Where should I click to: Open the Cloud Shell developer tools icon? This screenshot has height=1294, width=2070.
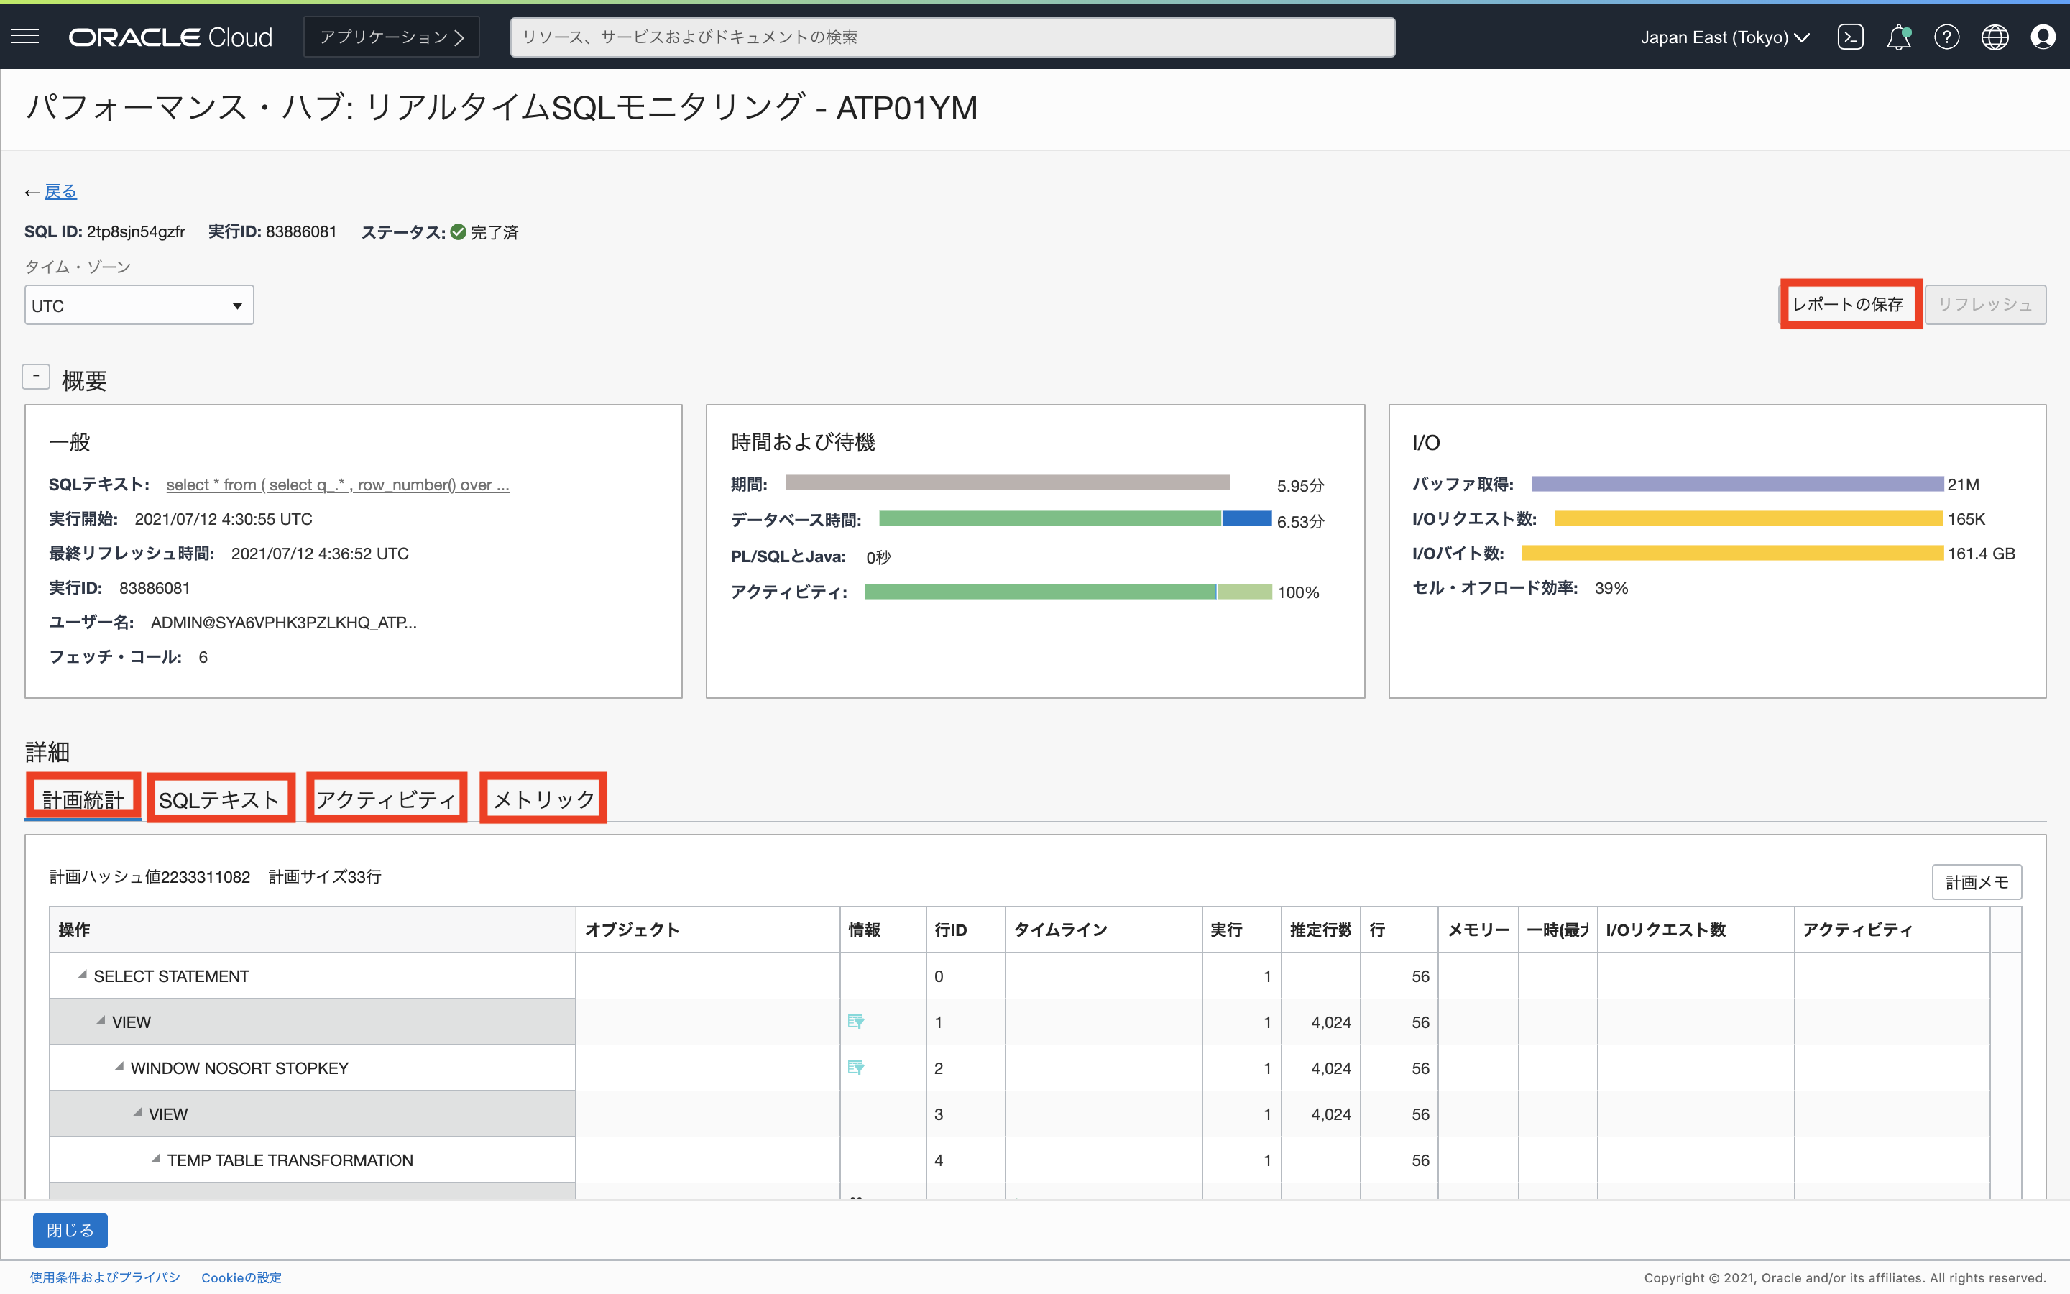(1849, 37)
